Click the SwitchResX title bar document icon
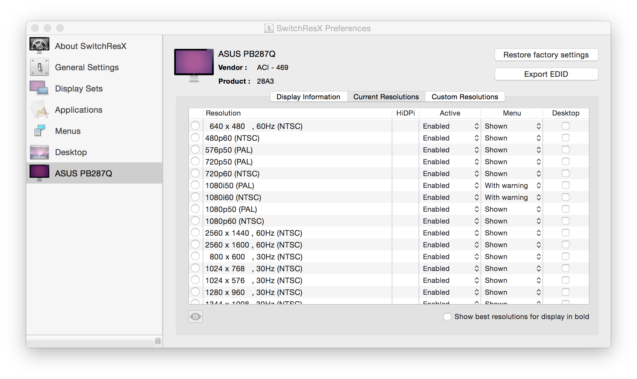 click(269, 28)
